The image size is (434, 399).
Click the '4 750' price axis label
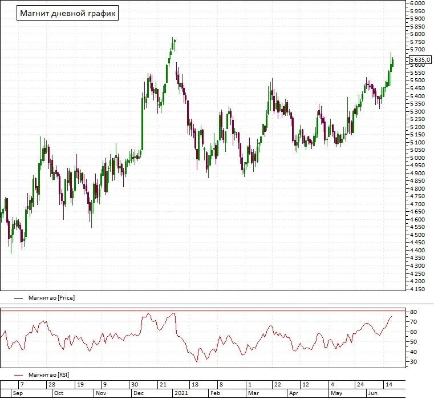coord(417,196)
